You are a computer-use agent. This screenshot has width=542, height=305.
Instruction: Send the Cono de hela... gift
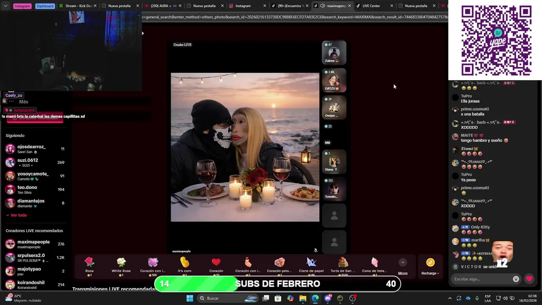[374, 266]
